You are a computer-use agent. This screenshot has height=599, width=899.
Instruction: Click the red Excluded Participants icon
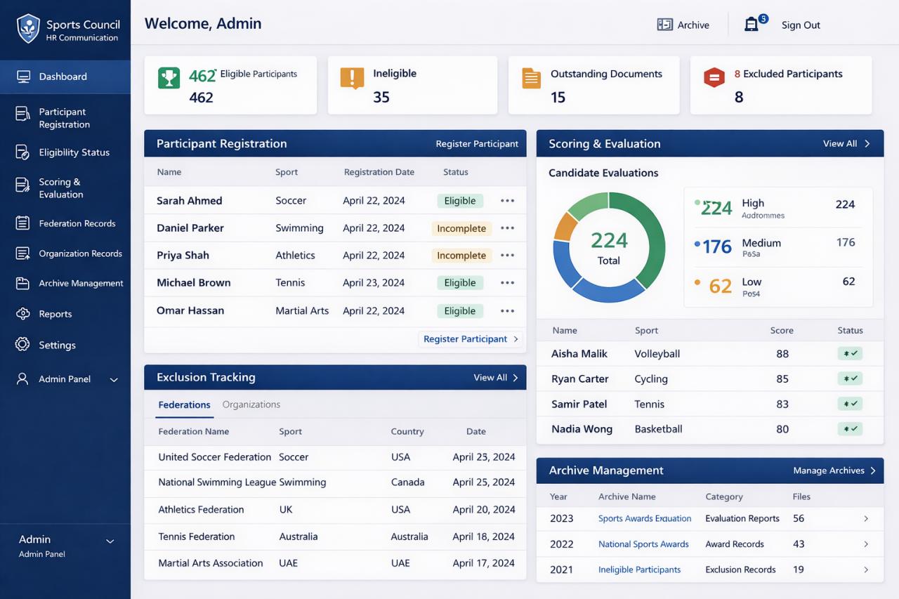pyautogui.click(x=714, y=78)
